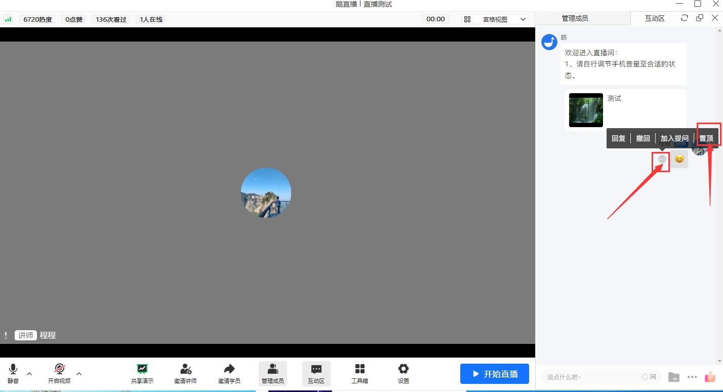The image size is (723, 392).
Task: Click the 邀请讲师 invite lecturer icon
Action: point(185,373)
